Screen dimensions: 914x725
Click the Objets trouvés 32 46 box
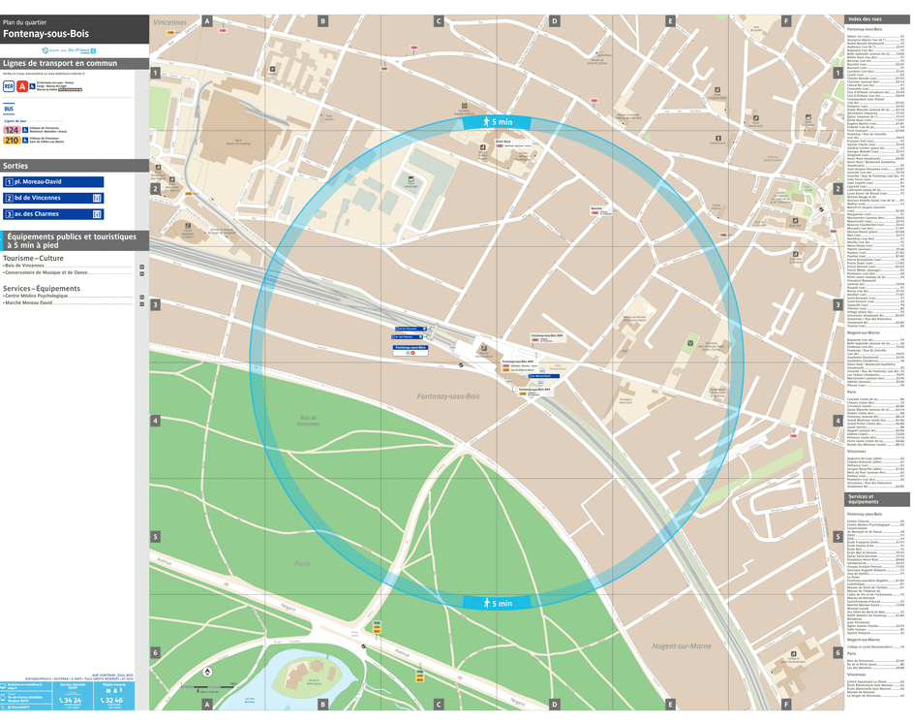[113, 700]
